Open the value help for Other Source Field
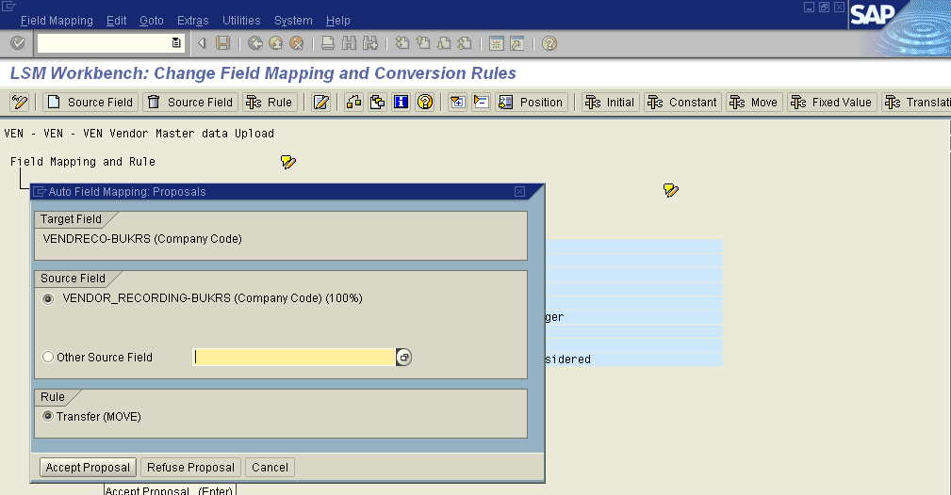This screenshot has height=495, width=951. [x=404, y=358]
